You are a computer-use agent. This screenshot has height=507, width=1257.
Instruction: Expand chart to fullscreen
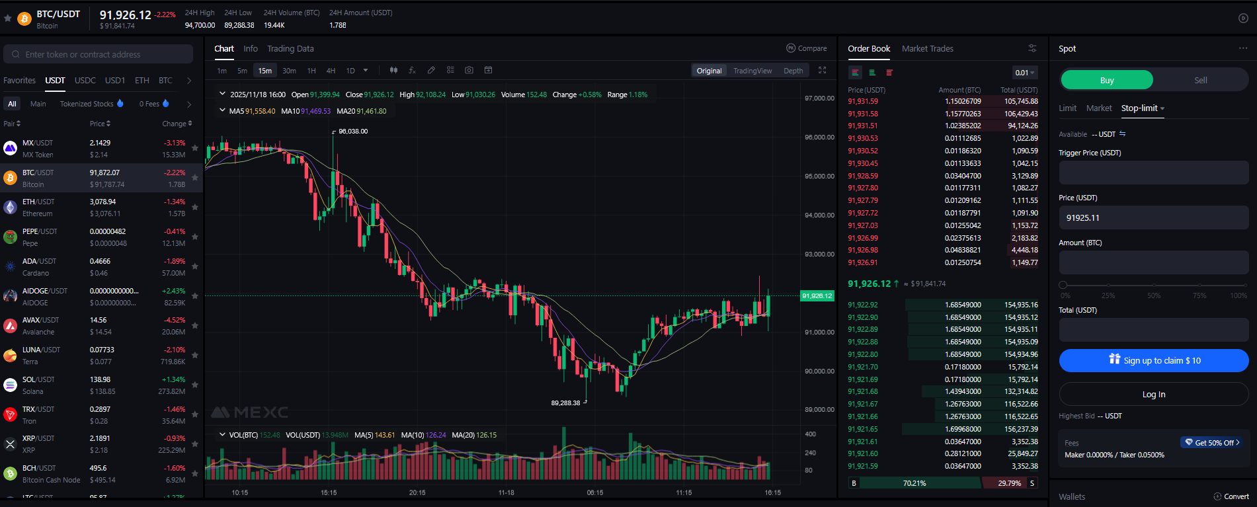tap(823, 70)
